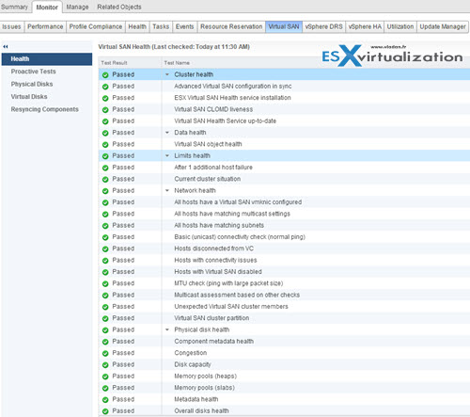Click green check icon for All hosts have matching subnets
470x417 pixels.
point(105,226)
